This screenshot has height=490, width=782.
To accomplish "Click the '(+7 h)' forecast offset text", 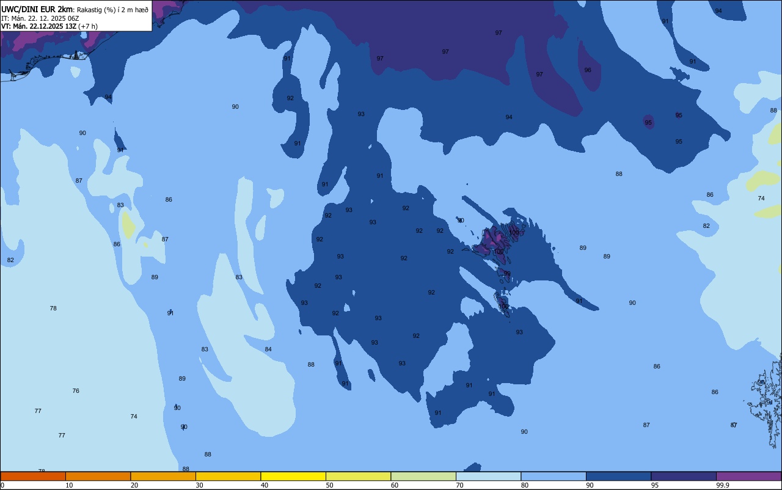I will coord(88,26).
